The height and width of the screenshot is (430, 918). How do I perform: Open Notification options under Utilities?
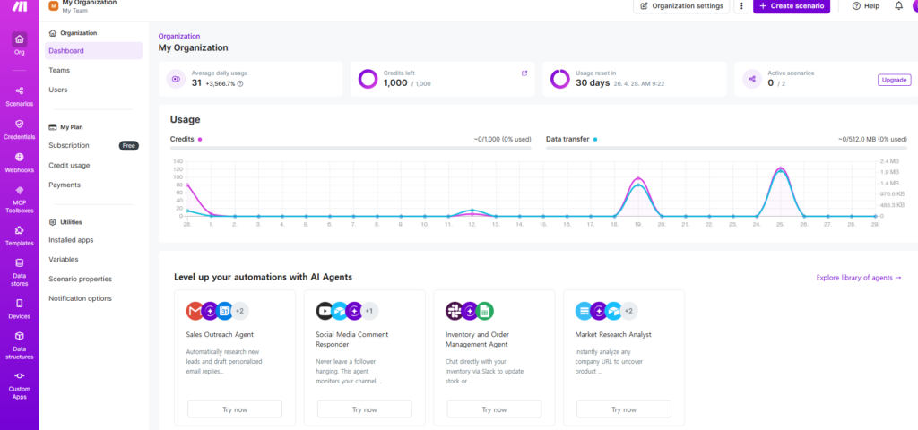pos(80,298)
